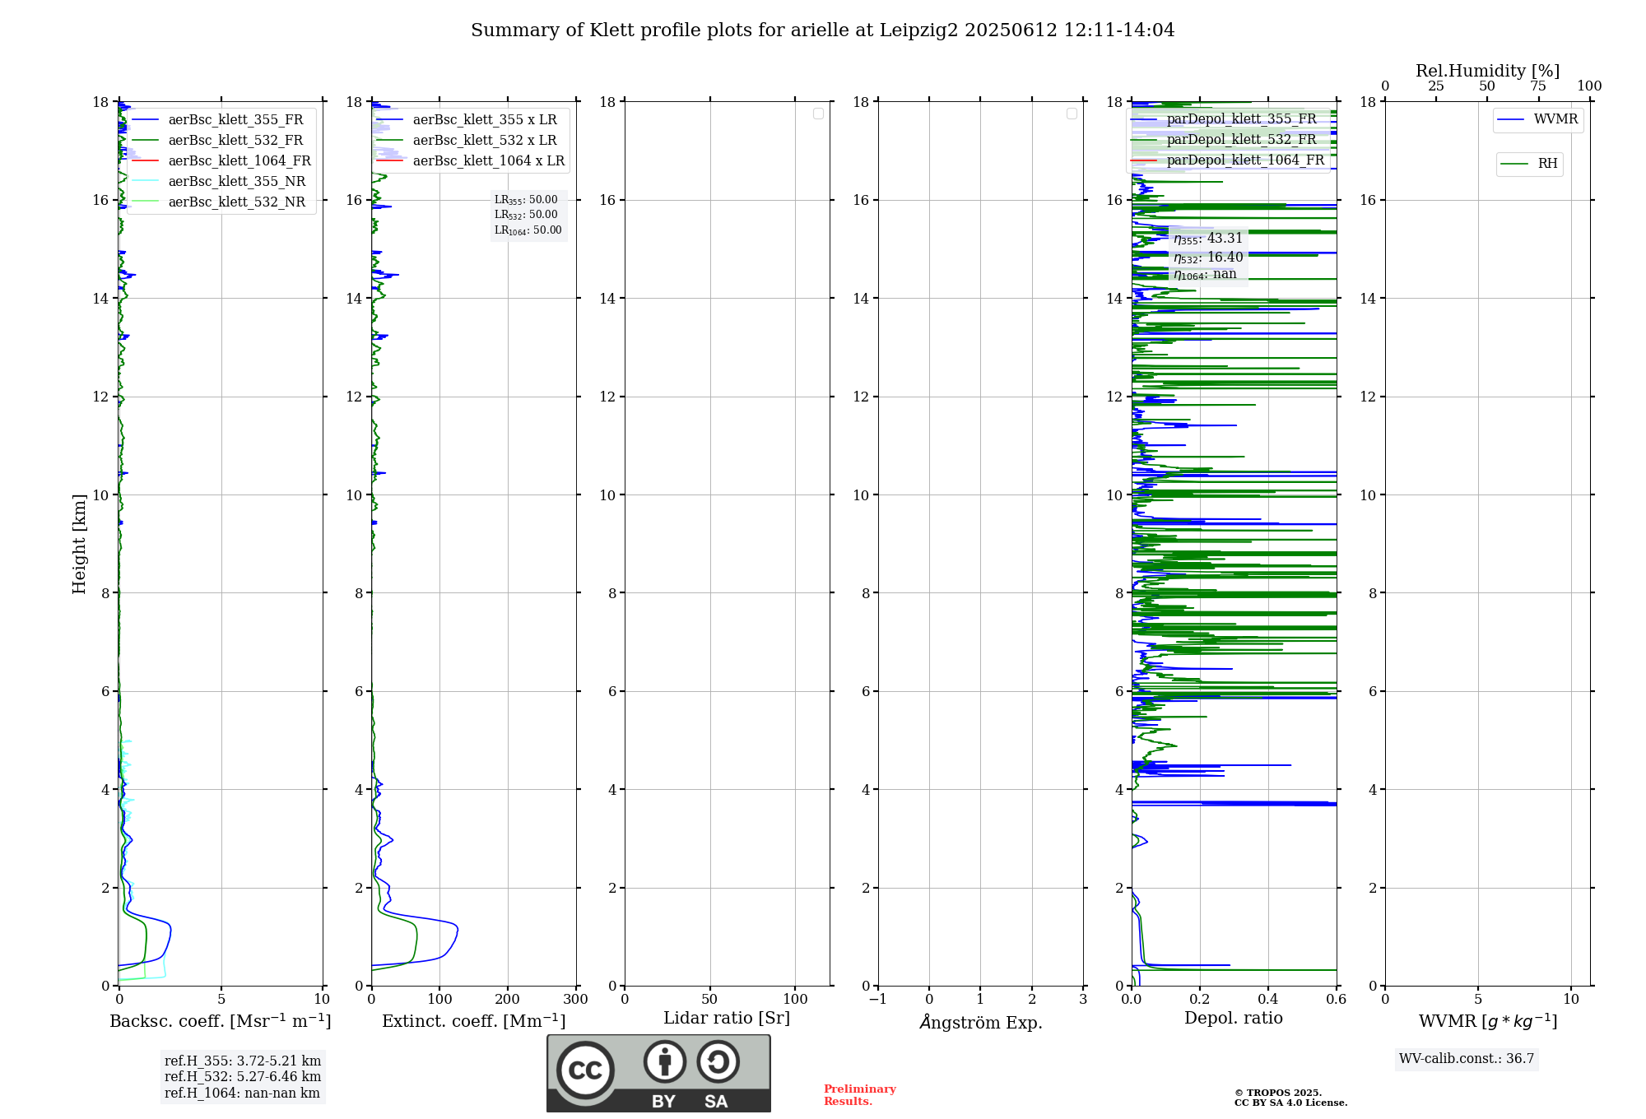Click the blue backscatter peak near 1 km

point(170,928)
